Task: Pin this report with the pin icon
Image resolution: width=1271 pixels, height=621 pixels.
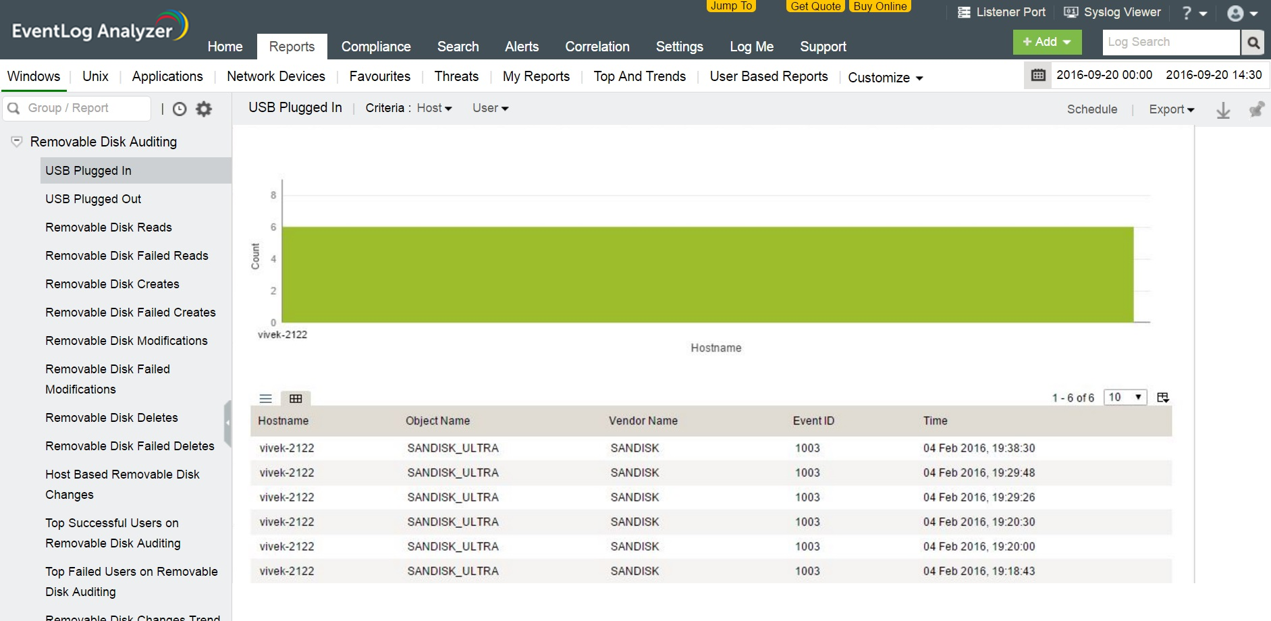Action: pyautogui.click(x=1255, y=109)
